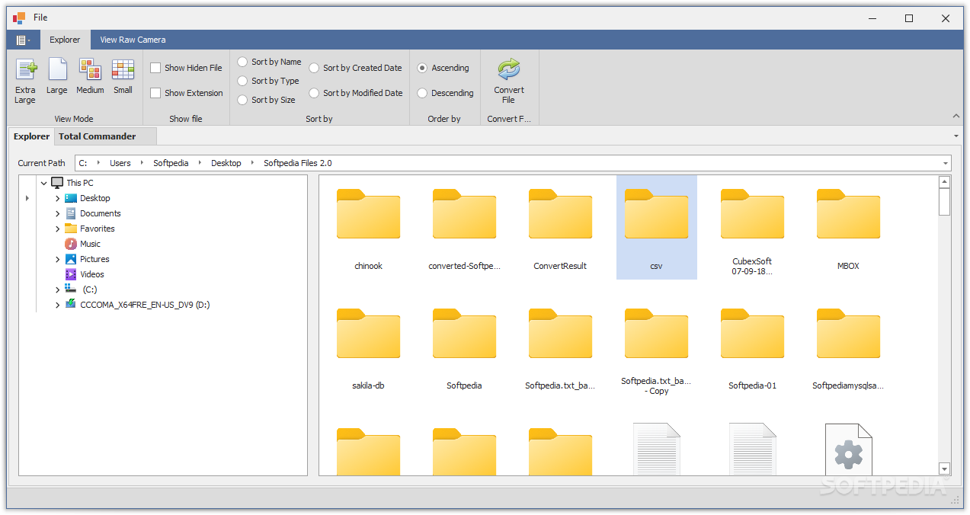Select the Softpediamysqlsa... folder
The image size is (970, 515).
pyautogui.click(x=848, y=348)
